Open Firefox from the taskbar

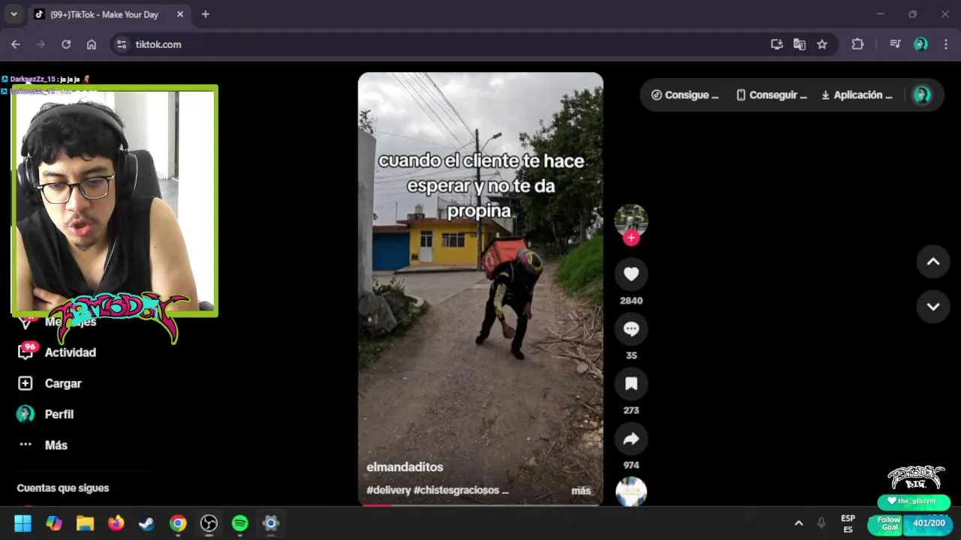click(116, 523)
